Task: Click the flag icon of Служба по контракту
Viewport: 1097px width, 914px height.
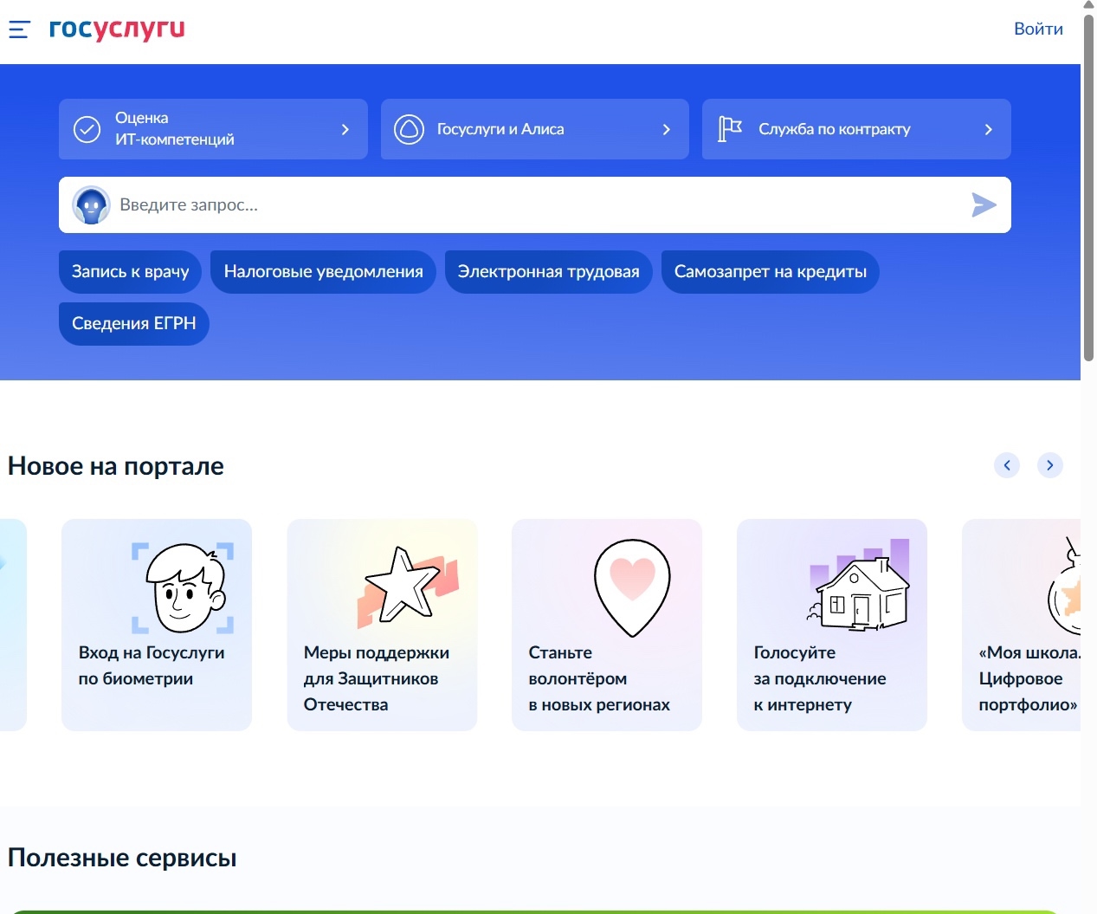Action: [x=730, y=129]
